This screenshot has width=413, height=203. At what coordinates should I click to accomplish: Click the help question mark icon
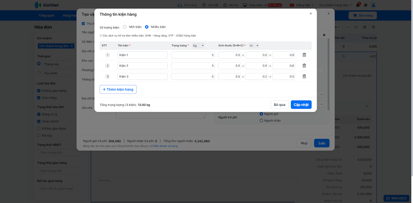tap(373, 27)
